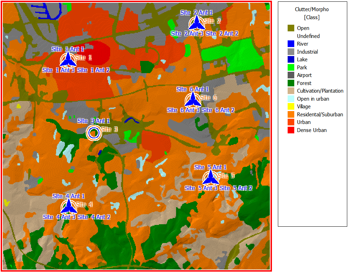This screenshot has width=349, height=273.
Task: Click the River blue legend swatch
Action: [291, 44]
